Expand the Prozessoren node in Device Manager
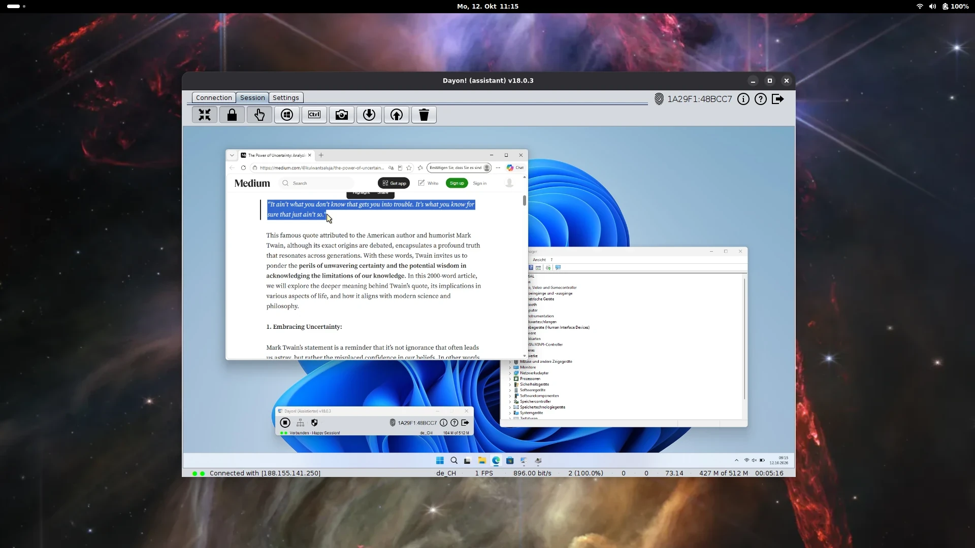The image size is (975, 548). [x=510, y=379]
